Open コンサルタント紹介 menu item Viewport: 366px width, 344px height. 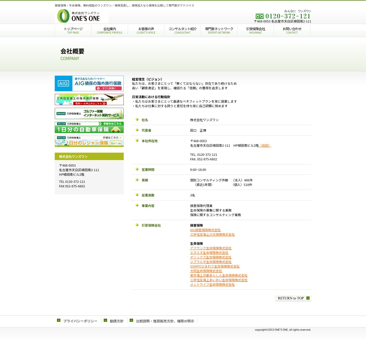point(182,30)
